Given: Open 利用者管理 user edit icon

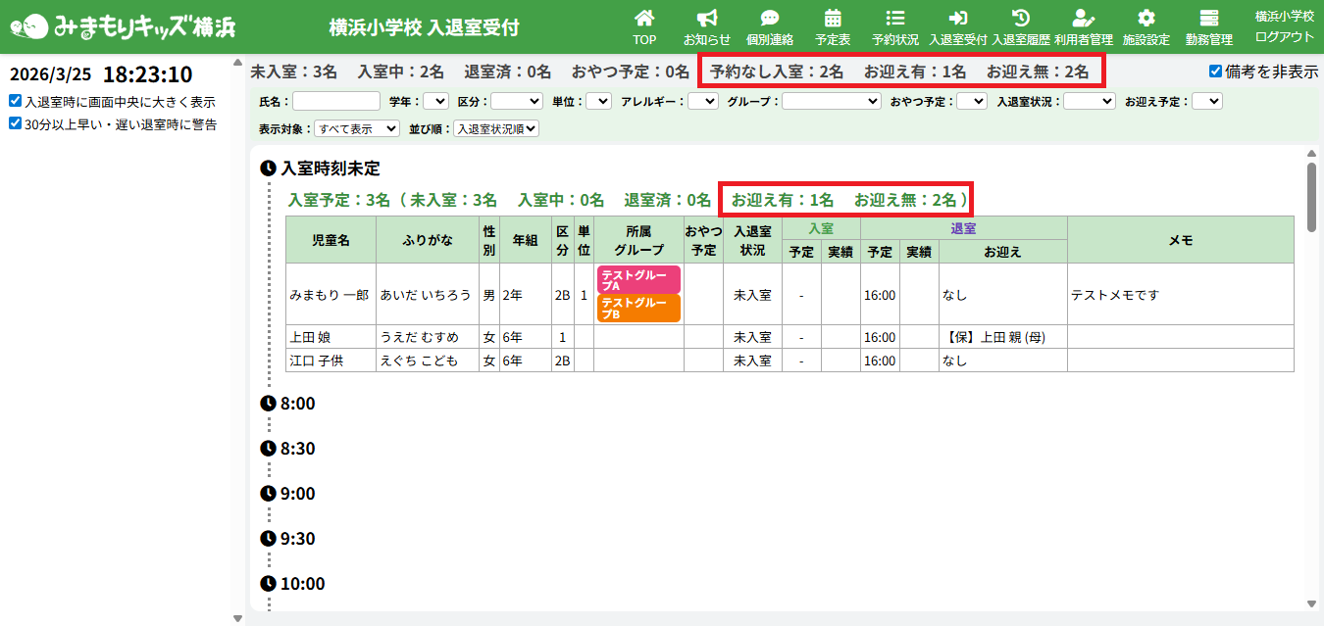Looking at the screenshot, I should coord(1083,19).
